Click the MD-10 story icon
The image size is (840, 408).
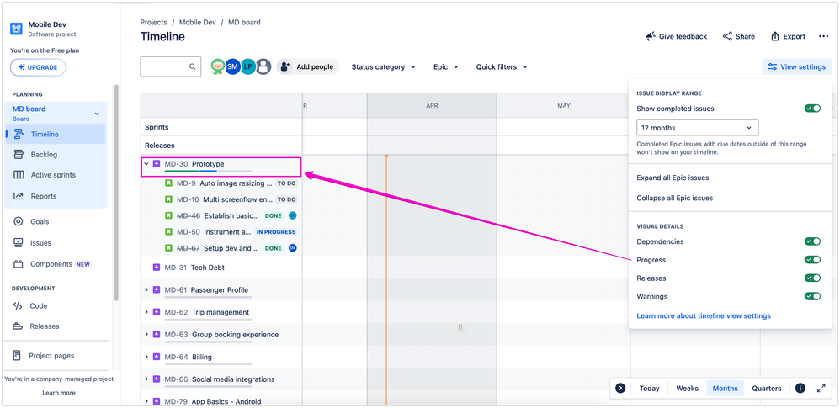(x=168, y=199)
